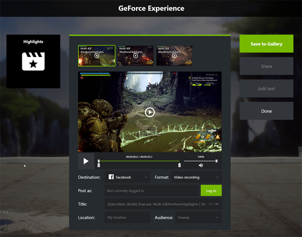Click the Facebook icon next to Destination
302x237 pixels.
pyautogui.click(x=111, y=177)
